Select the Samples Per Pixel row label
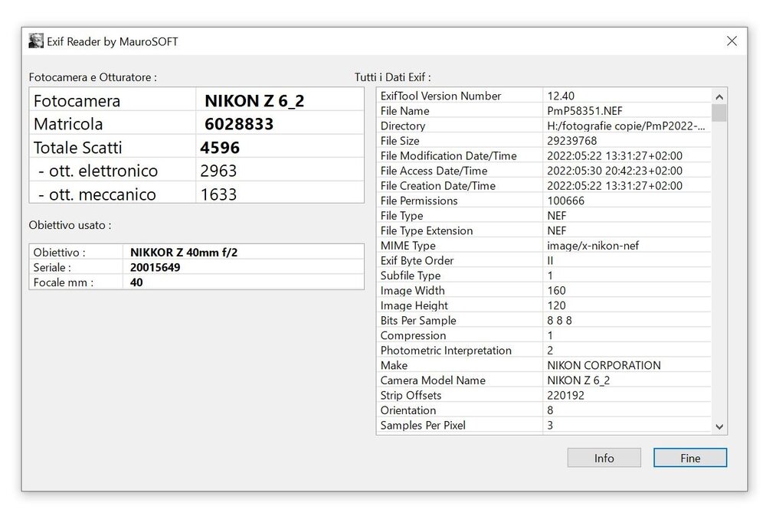 click(423, 426)
